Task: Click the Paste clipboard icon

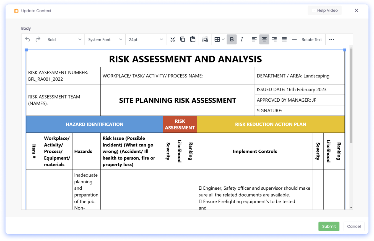Action: click(x=193, y=39)
